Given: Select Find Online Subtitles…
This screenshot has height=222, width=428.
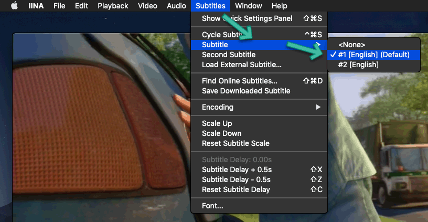Looking at the screenshot, I should pos(259,81).
